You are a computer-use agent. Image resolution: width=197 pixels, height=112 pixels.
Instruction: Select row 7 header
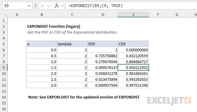[4, 56]
